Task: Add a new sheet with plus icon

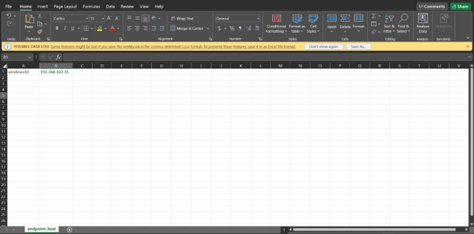Action: pos(69,230)
